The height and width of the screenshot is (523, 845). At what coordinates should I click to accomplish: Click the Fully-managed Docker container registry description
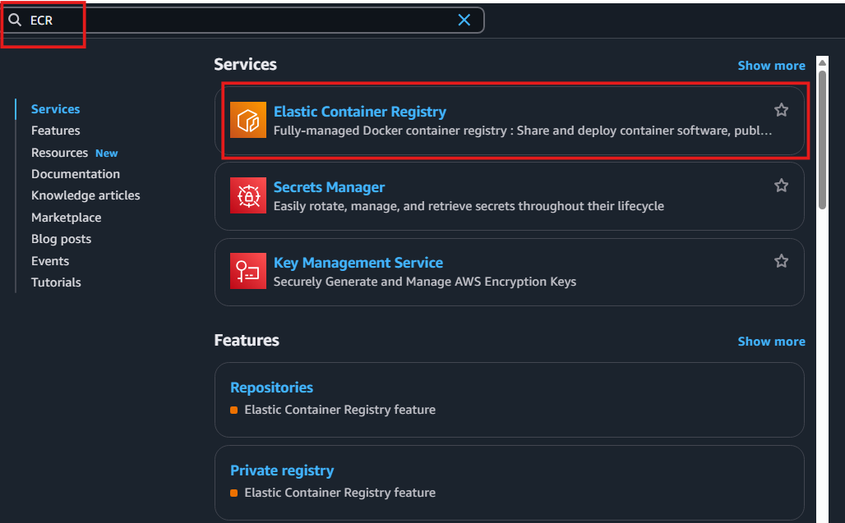coord(523,131)
